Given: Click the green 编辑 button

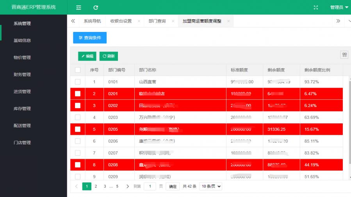Looking at the screenshot, I should [x=87, y=56].
